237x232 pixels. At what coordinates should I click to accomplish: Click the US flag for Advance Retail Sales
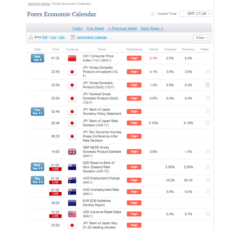coord(72,214)
